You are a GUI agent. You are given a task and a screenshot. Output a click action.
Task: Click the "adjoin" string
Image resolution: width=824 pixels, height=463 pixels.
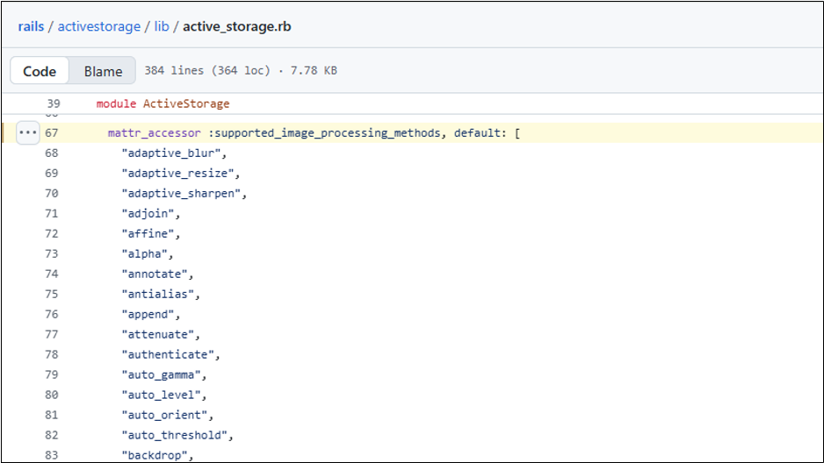[x=148, y=213]
